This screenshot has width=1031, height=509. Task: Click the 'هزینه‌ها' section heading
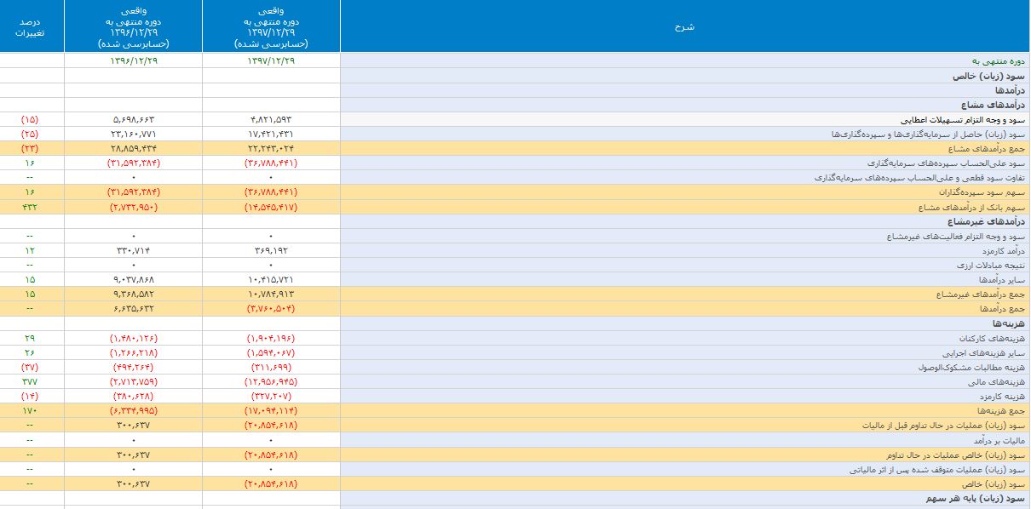click(1007, 323)
